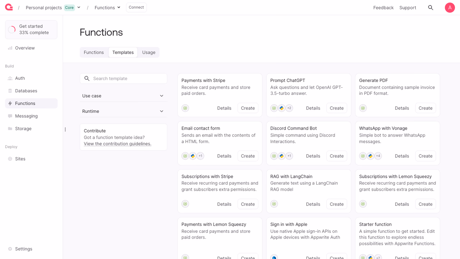Click the Node.js icon on Payments with Stripe

coord(185,108)
